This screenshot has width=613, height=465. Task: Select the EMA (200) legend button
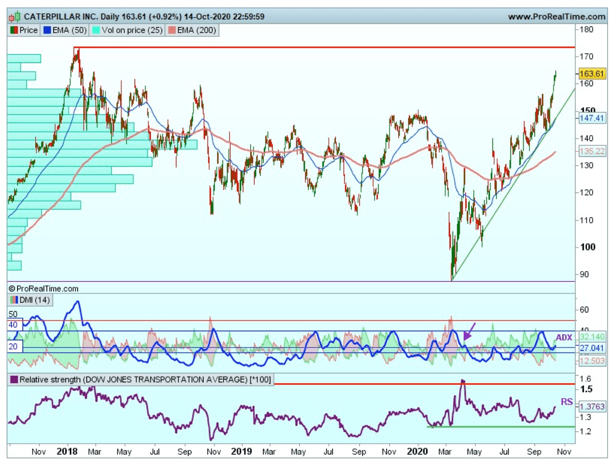pyautogui.click(x=192, y=30)
